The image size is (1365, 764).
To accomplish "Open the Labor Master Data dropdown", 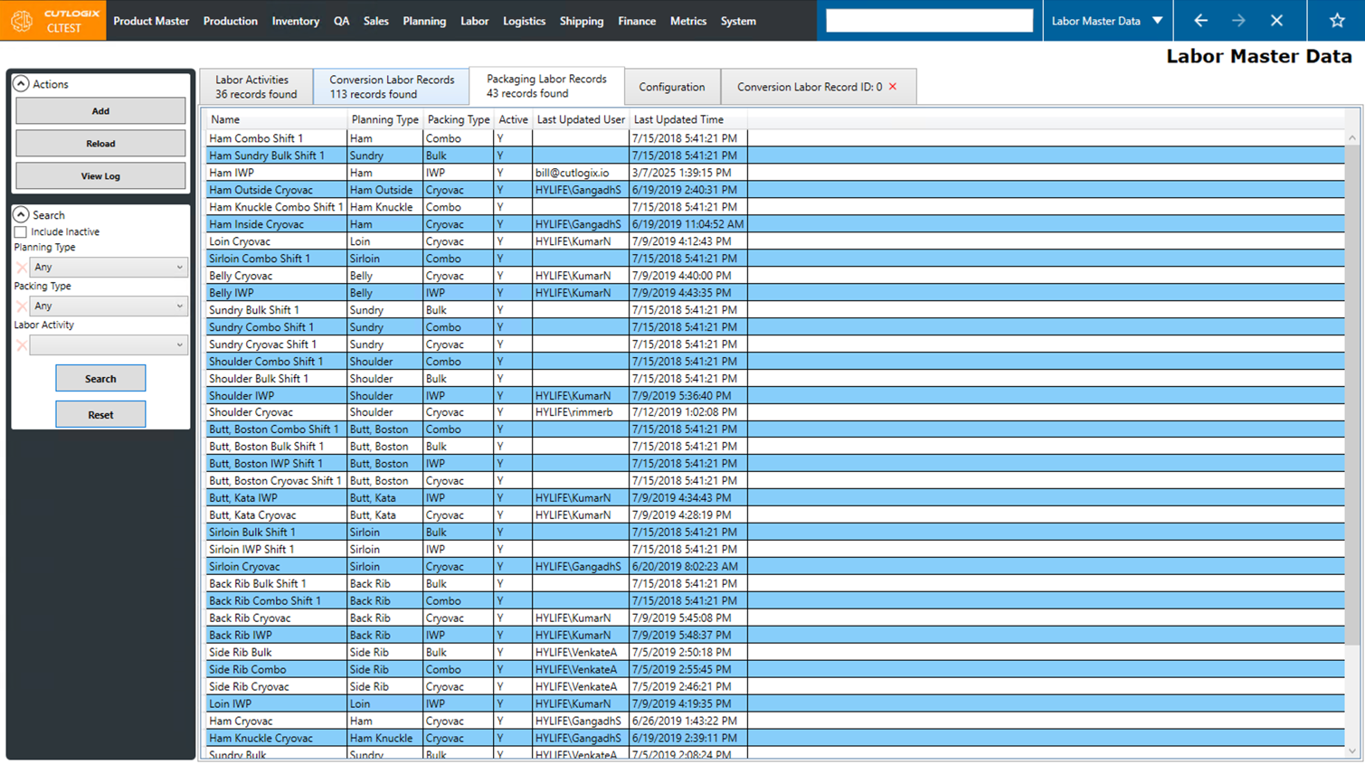I will point(1107,21).
